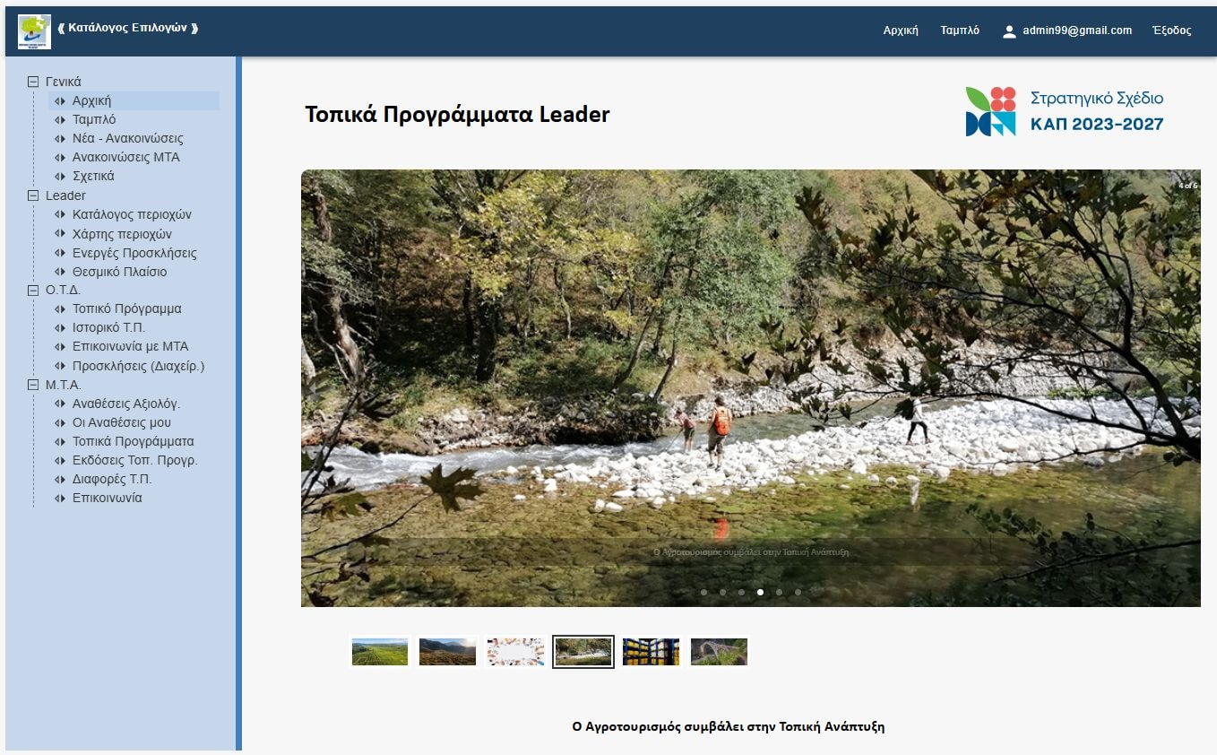Viewport: 1217px width, 755px height.
Task: Click the arrow icon beside Χάρτης περιοχών
Action: point(60,234)
